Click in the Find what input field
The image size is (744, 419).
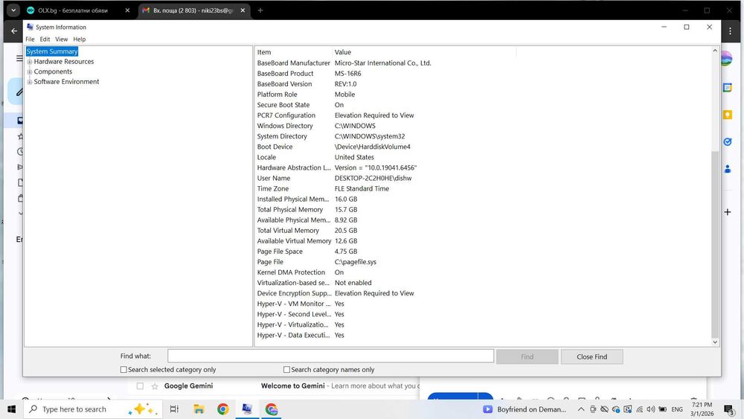pyautogui.click(x=330, y=356)
